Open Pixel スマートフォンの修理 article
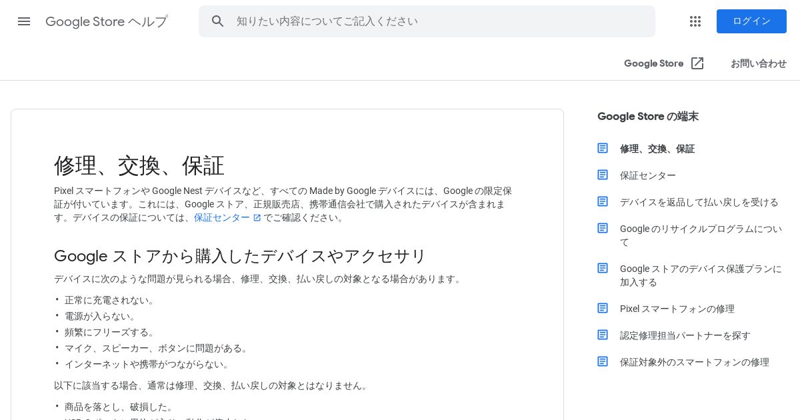Viewport: 800px width, 420px height. 677,309
